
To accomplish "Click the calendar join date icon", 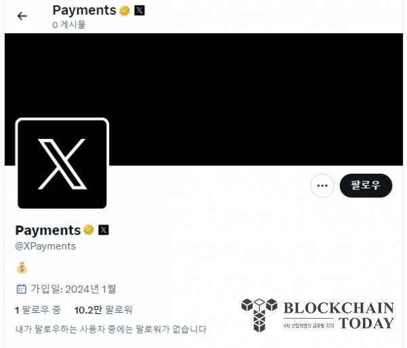I will coord(21,289).
